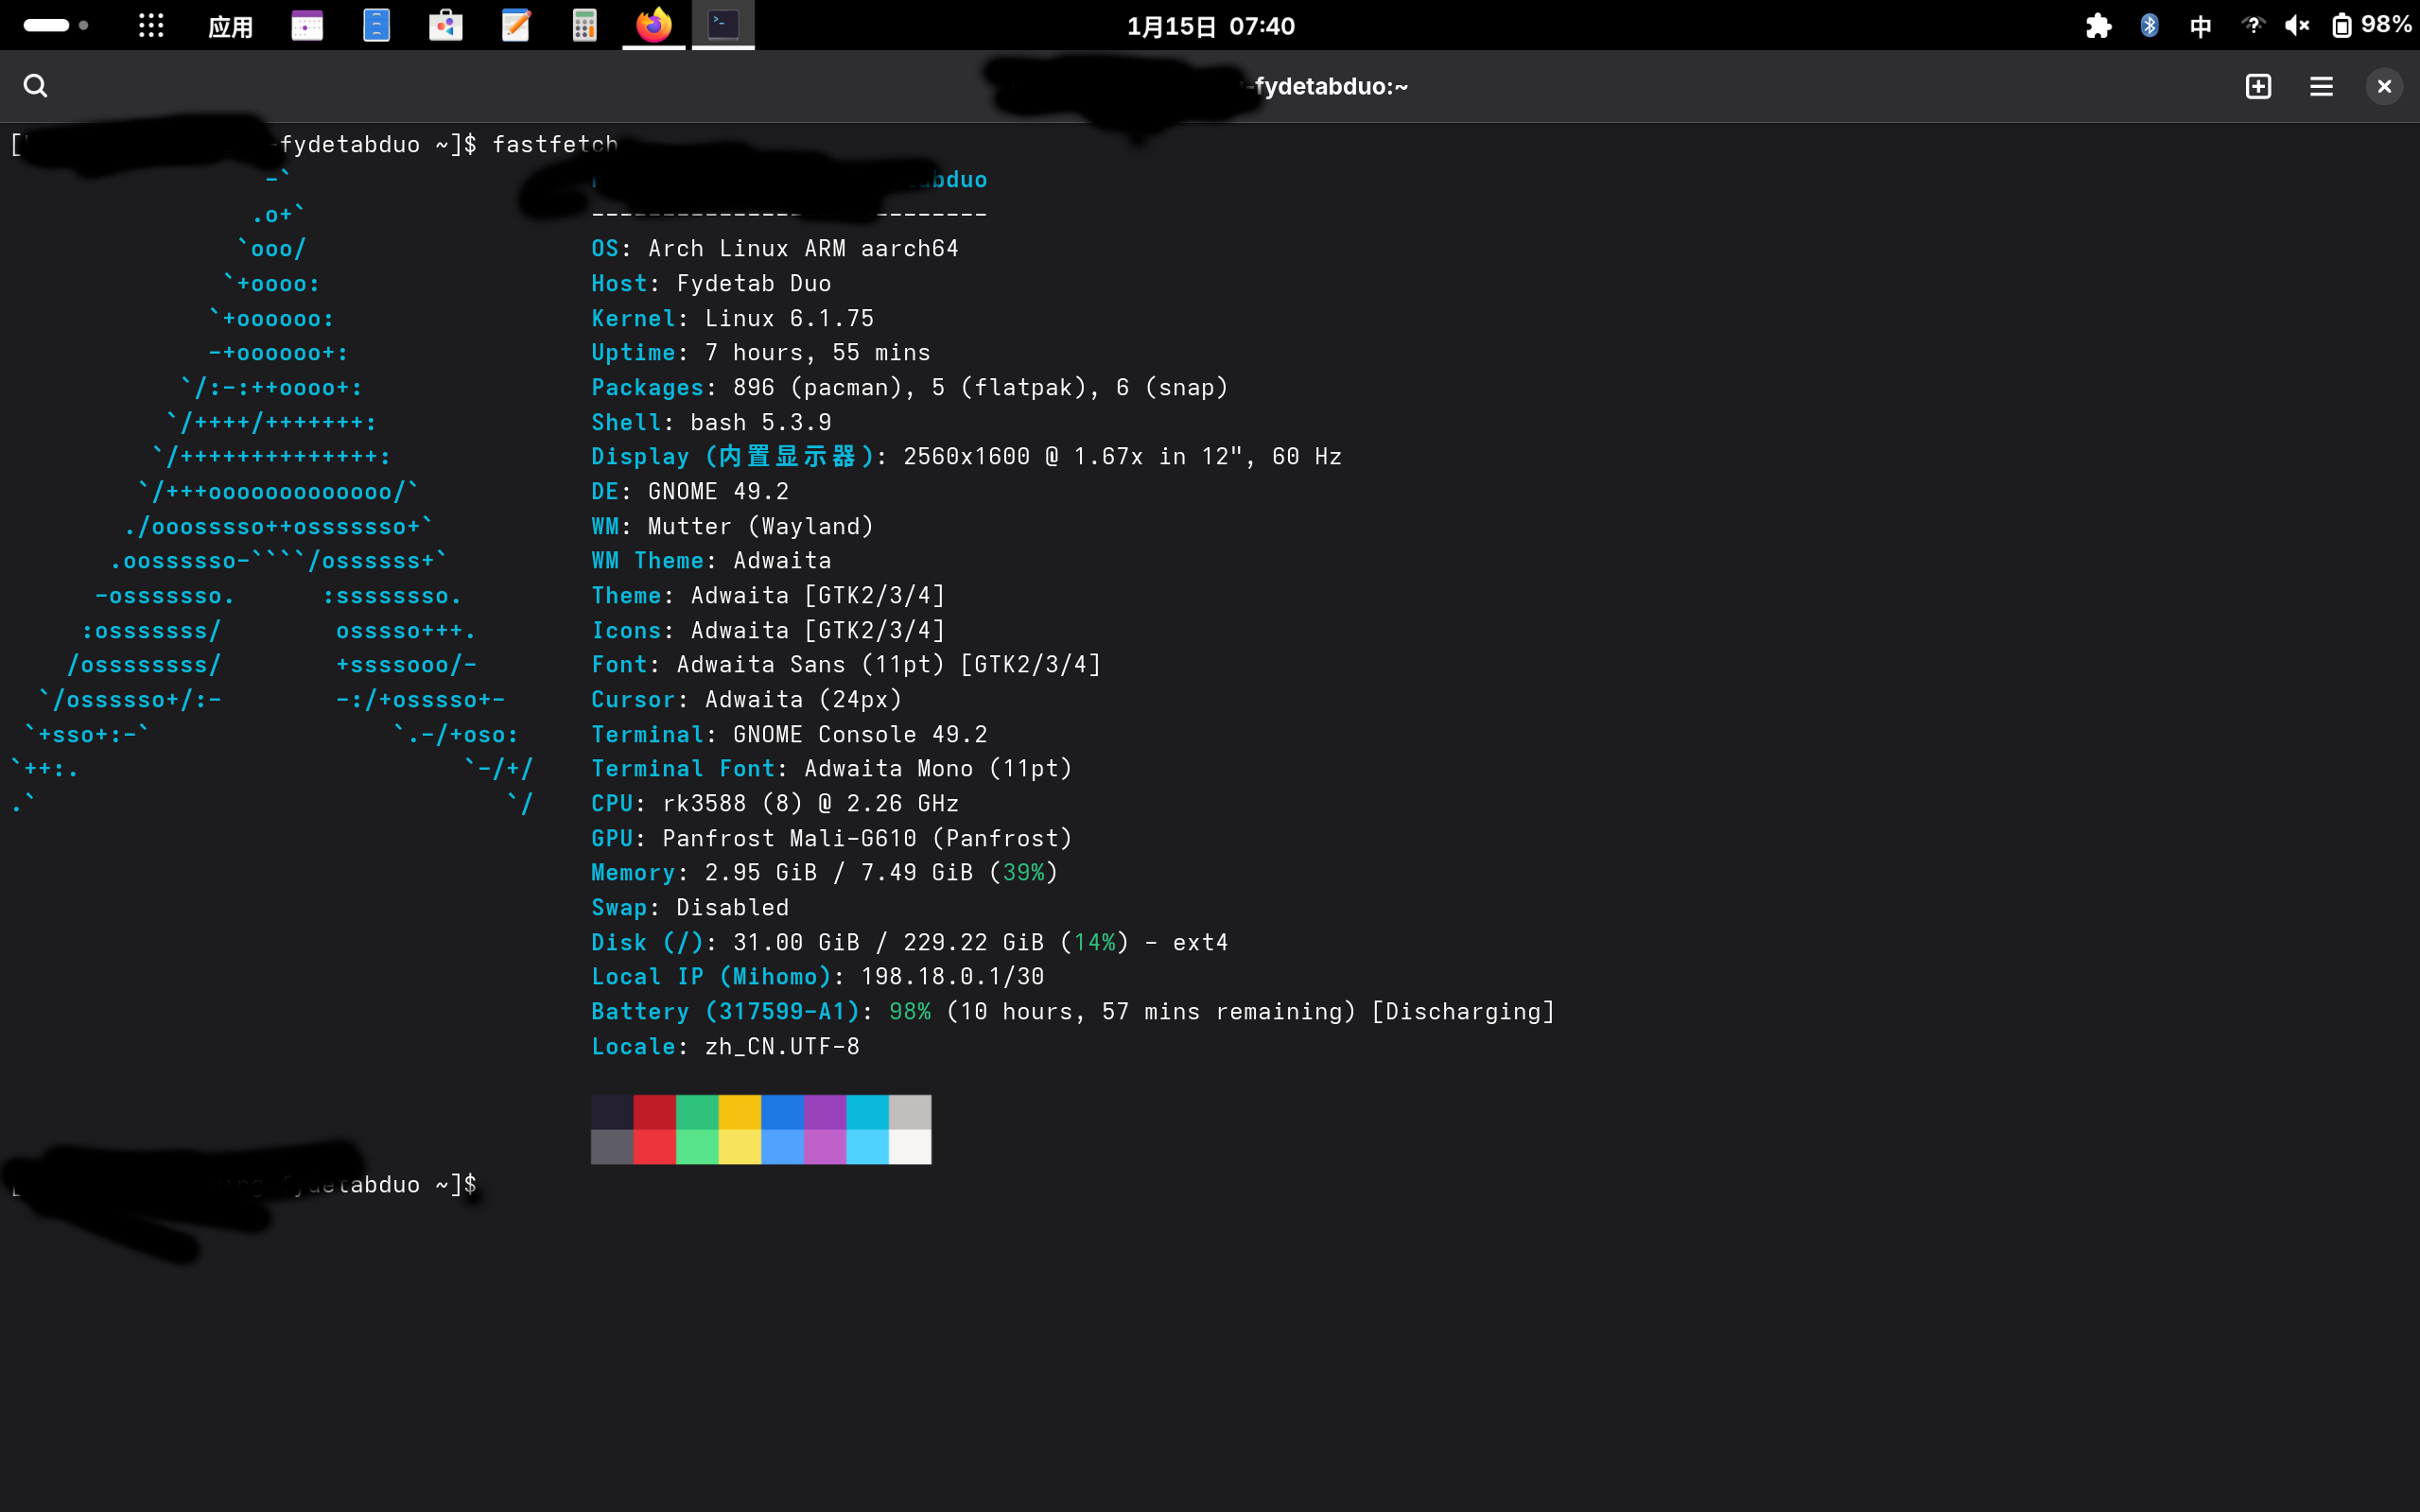Click the DE: GNOME 49.2 line

tap(690, 491)
